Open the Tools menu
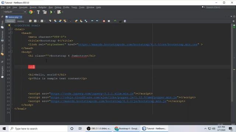 click(82, 7)
